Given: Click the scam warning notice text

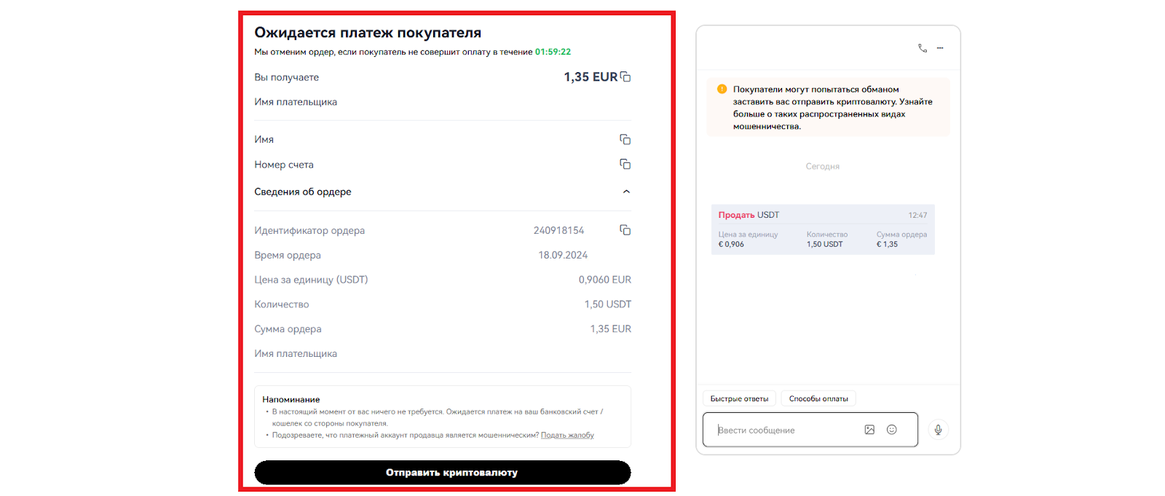Looking at the screenshot, I should [x=832, y=108].
